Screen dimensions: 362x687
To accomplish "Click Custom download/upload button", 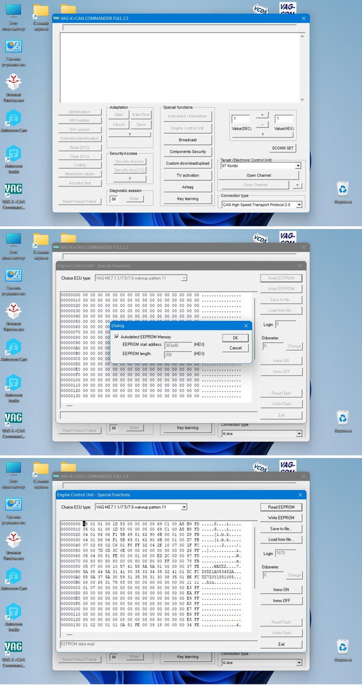I will (x=188, y=163).
